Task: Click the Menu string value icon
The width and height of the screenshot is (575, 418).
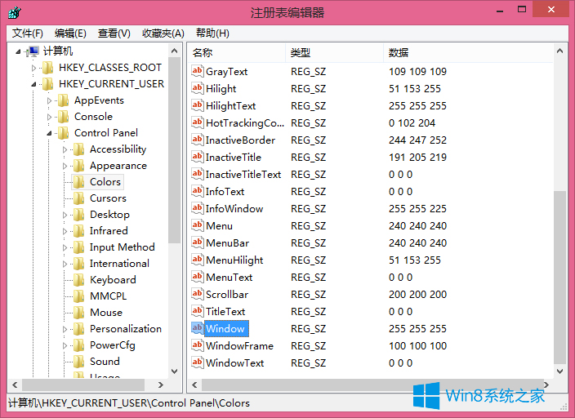Action: [x=198, y=225]
